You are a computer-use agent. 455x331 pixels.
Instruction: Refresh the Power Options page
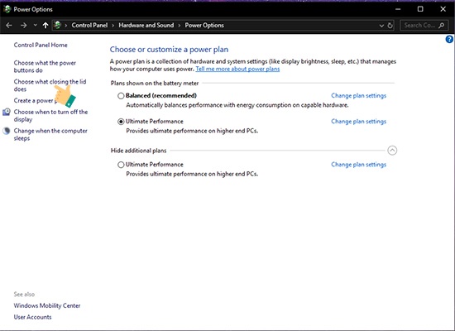coord(390,26)
